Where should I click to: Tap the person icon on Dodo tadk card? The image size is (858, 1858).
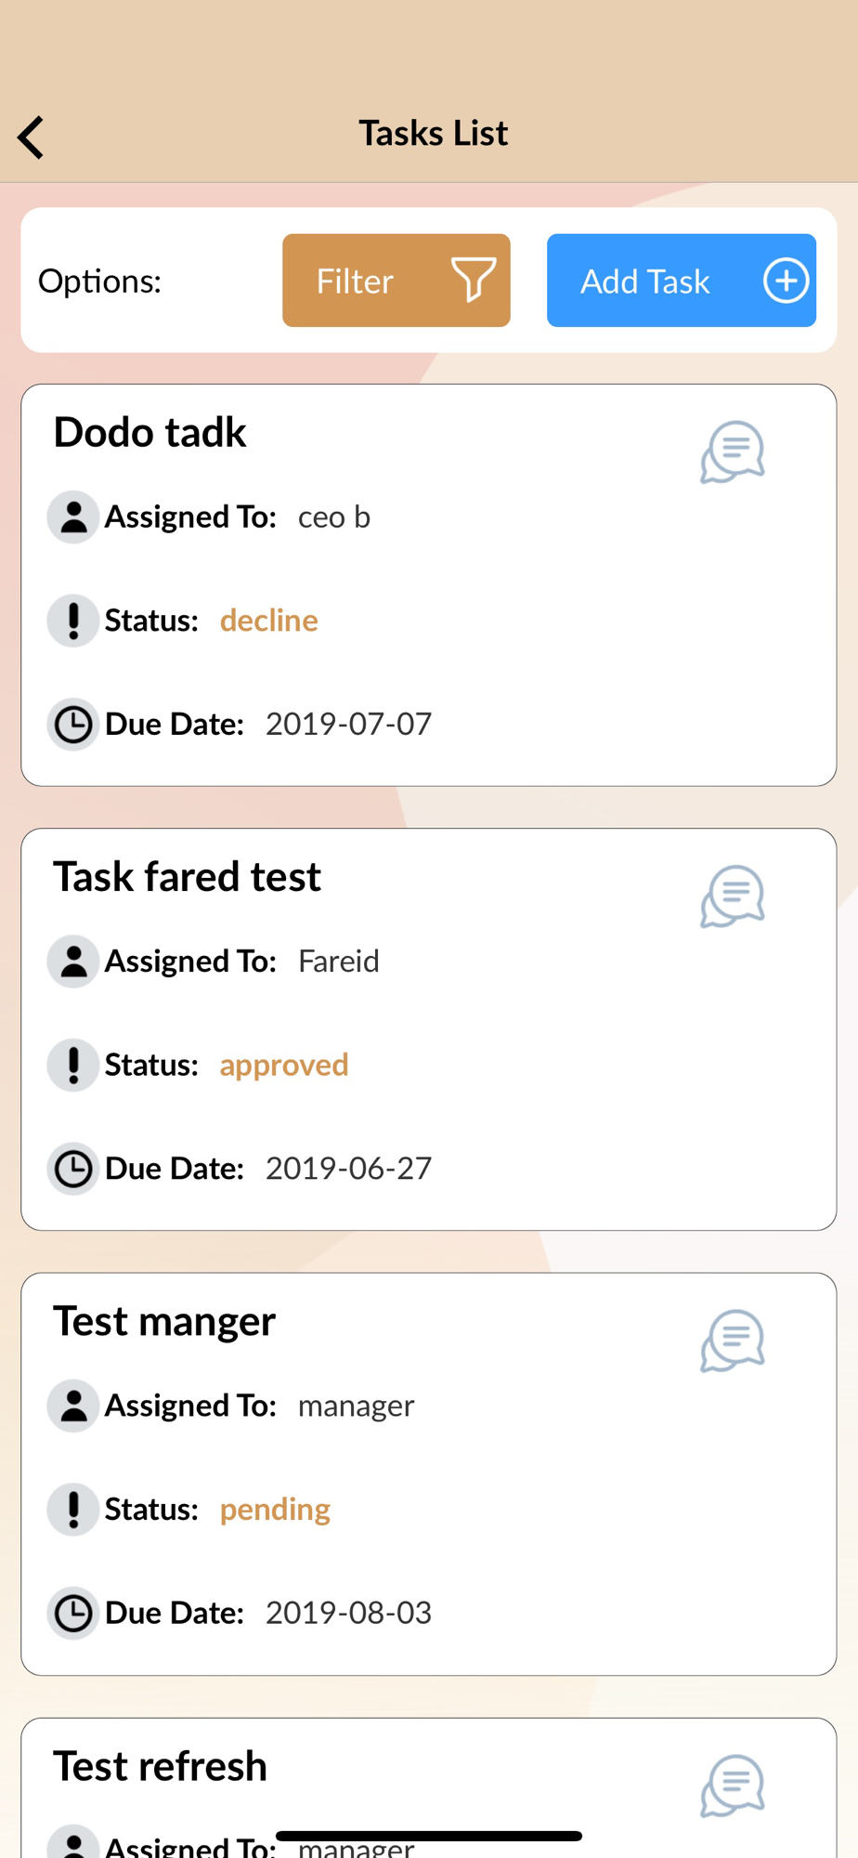click(73, 517)
